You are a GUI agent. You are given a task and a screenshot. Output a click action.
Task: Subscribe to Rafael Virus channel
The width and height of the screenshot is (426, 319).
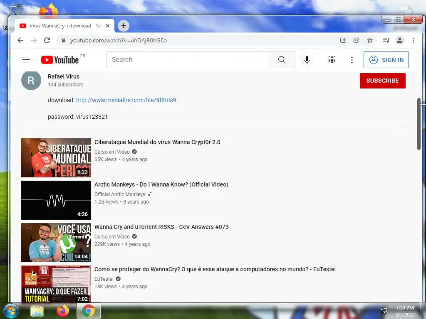383,81
